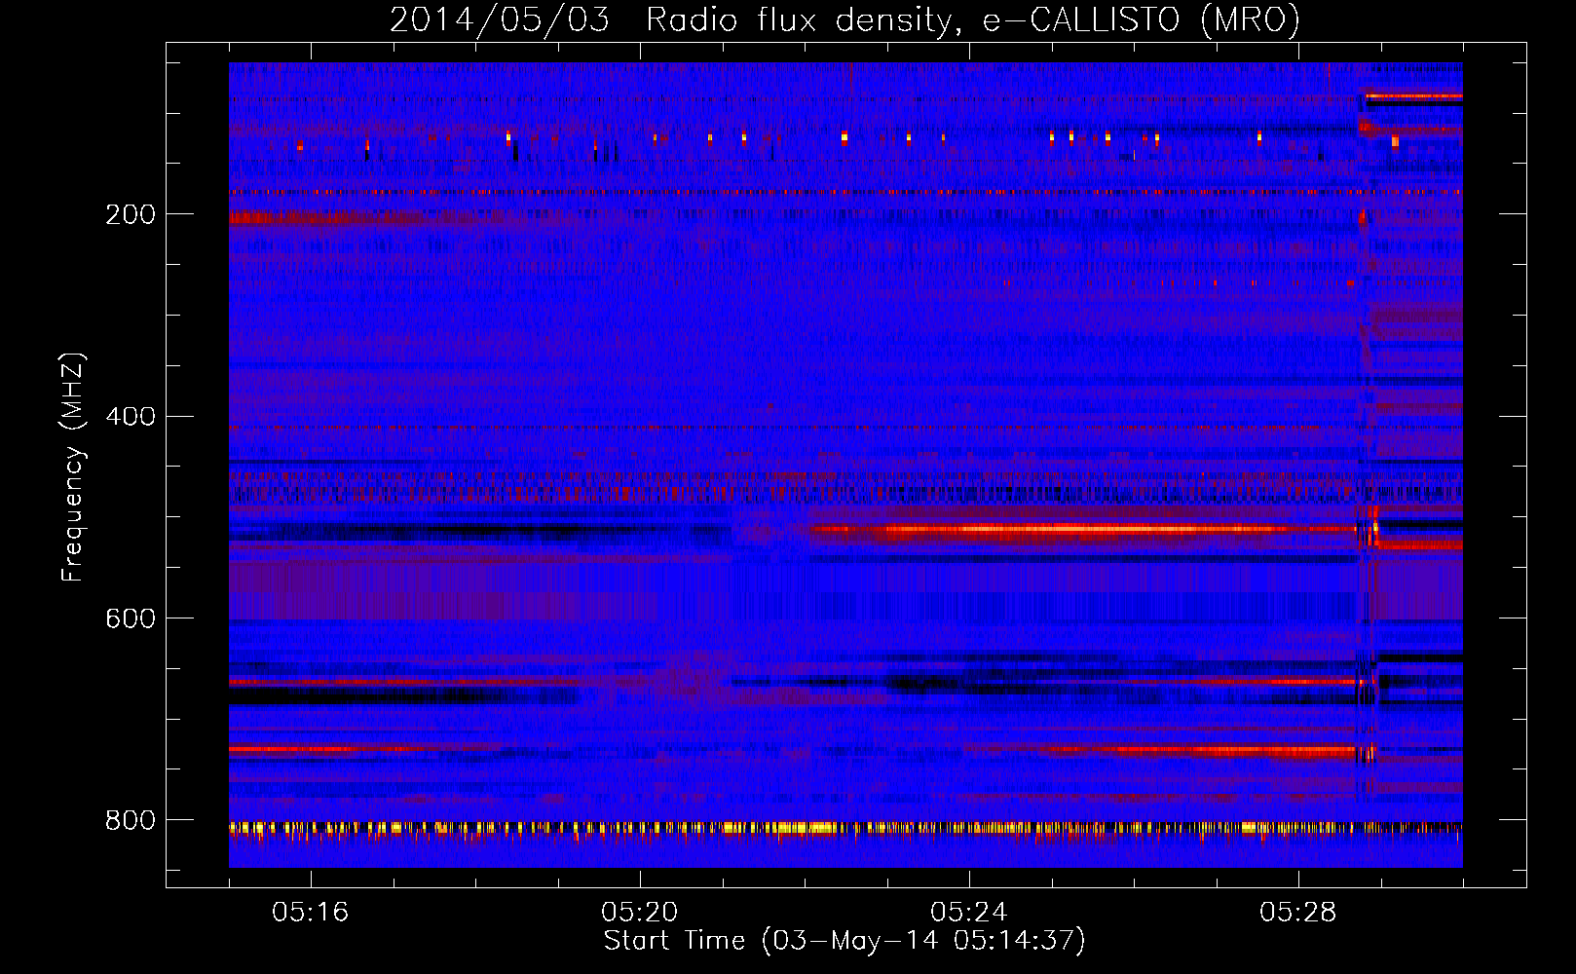Click the bright red emission band near 510 MHz
The image size is (1576, 974).
point(1081,530)
